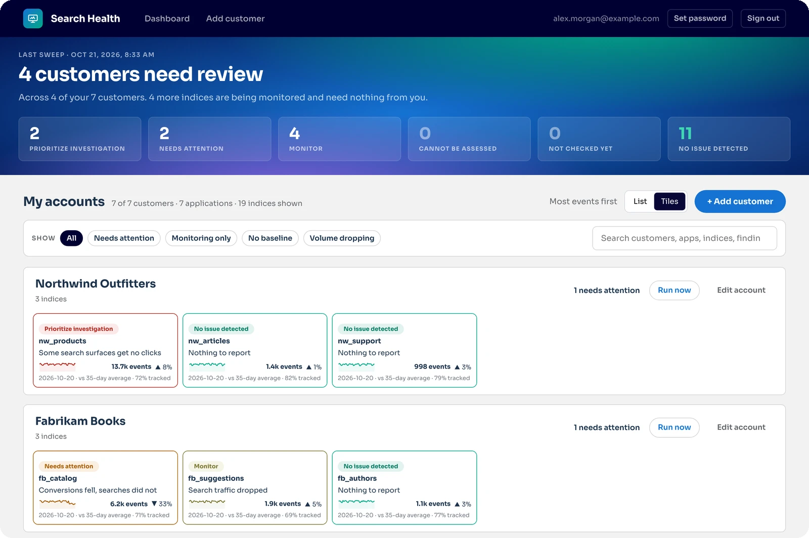Click the fb_authors sparkline chart
This screenshot has width=809, height=538.
click(x=356, y=504)
